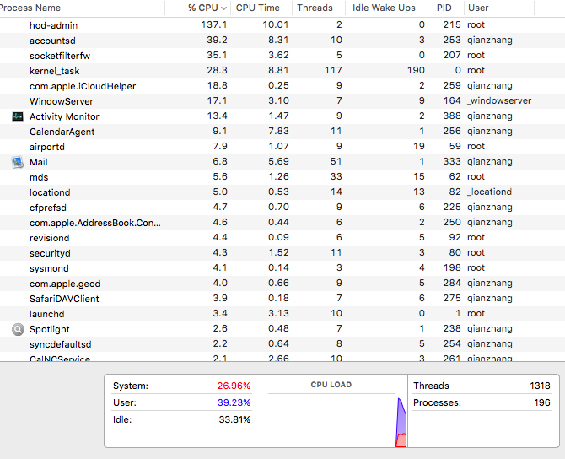The image size is (565, 459).
Task: Sort by the CPU Time column header
Action: 258,8
